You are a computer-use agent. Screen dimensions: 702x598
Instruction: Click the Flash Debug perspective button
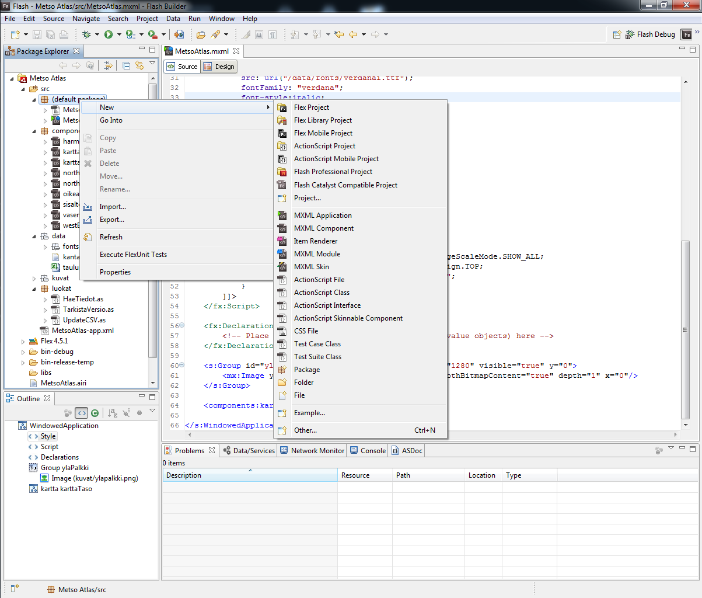pyautogui.click(x=650, y=34)
